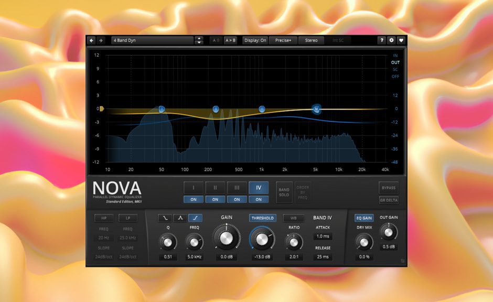Image resolution: width=493 pixels, height=302 pixels.
Task: Click the undo left arrow icon
Action: [91, 40]
